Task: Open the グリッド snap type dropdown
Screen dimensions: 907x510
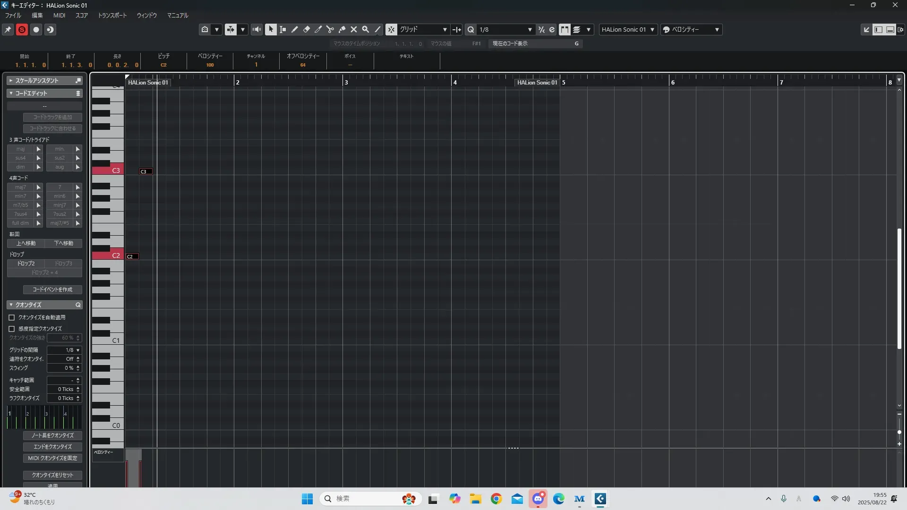Action: click(423, 29)
